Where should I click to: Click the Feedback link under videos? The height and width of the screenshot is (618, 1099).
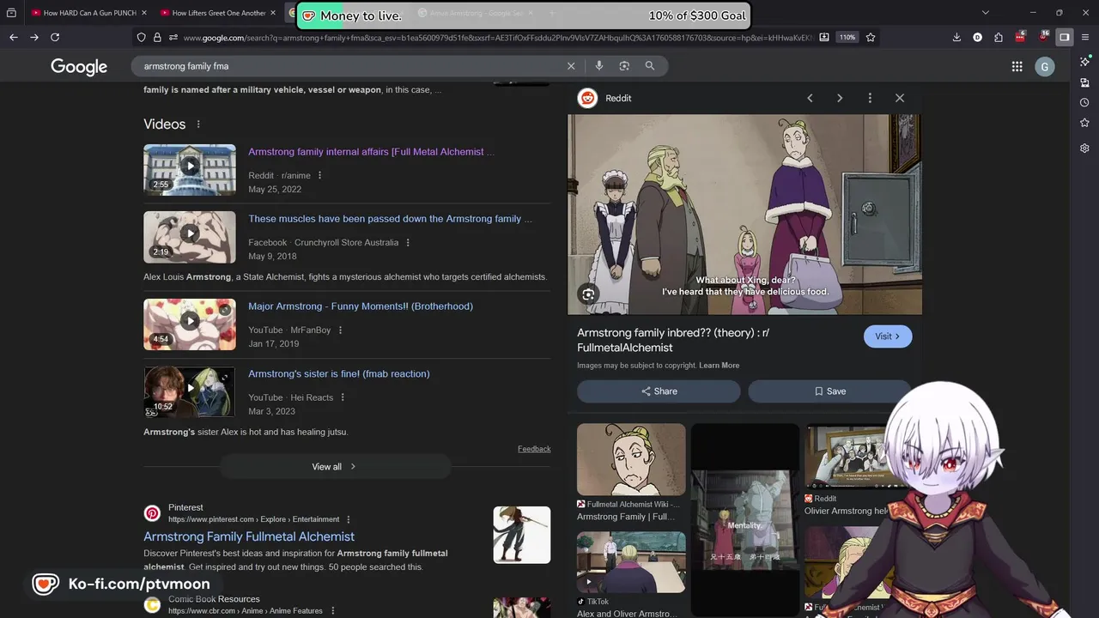[534, 449]
